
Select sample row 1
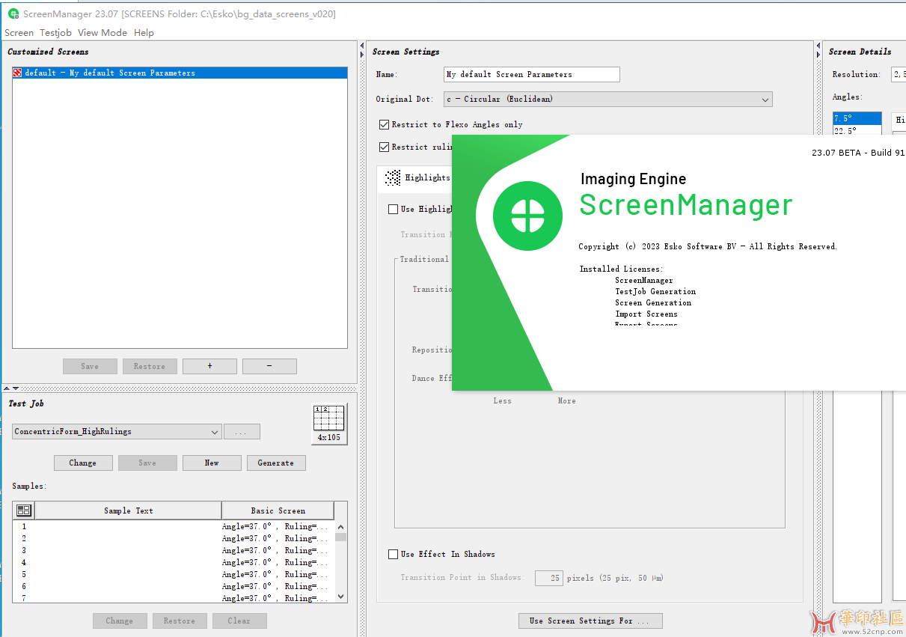pos(174,526)
